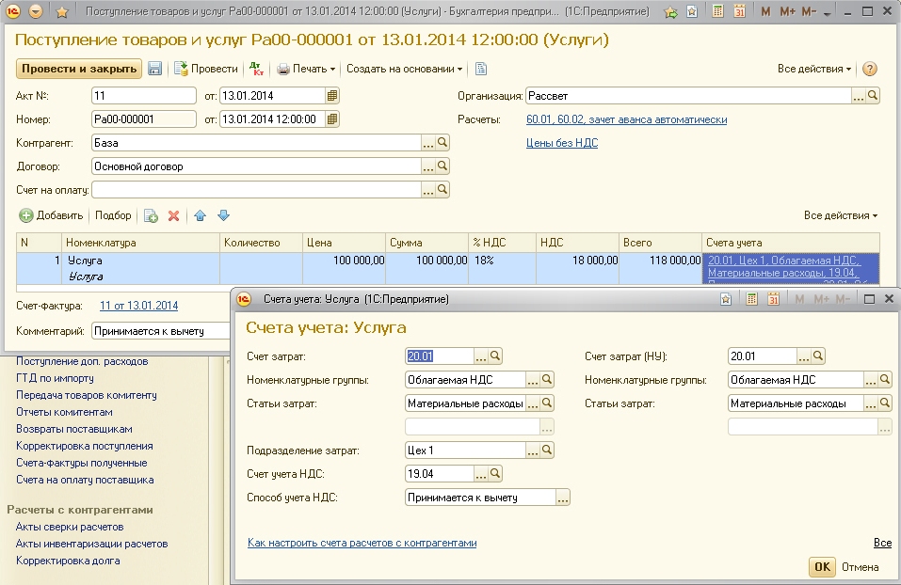The height and width of the screenshot is (585, 901).
Task: Click Провести toolbar button
Action: [x=206, y=69]
